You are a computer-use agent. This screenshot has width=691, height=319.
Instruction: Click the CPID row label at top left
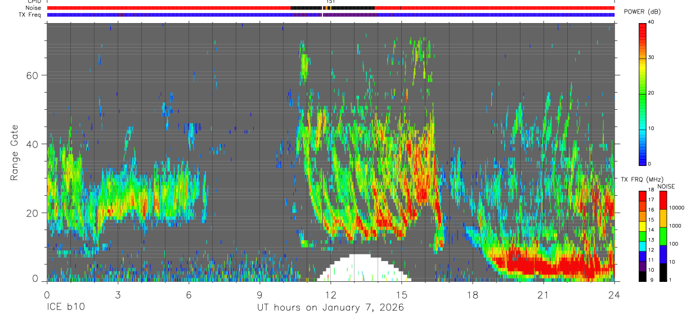[35, 2]
